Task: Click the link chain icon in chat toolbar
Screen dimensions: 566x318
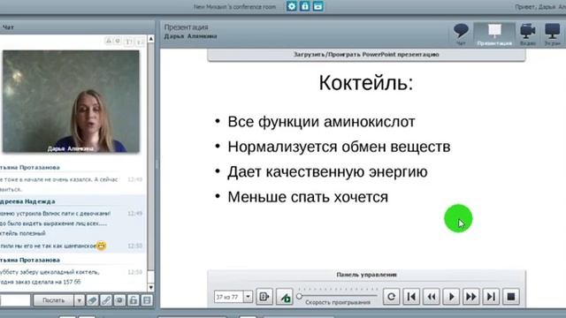Action: point(106,300)
